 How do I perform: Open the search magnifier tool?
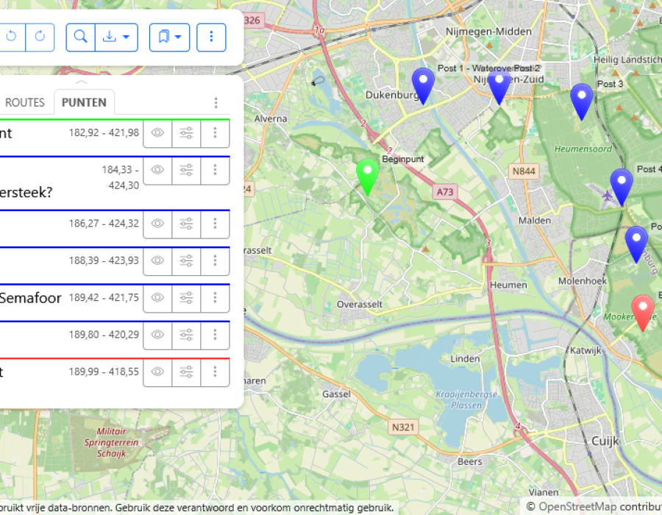pos(81,37)
